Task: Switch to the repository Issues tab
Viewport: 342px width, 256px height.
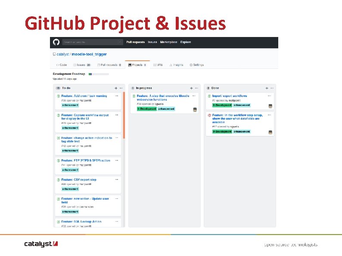Action: click(82, 65)
